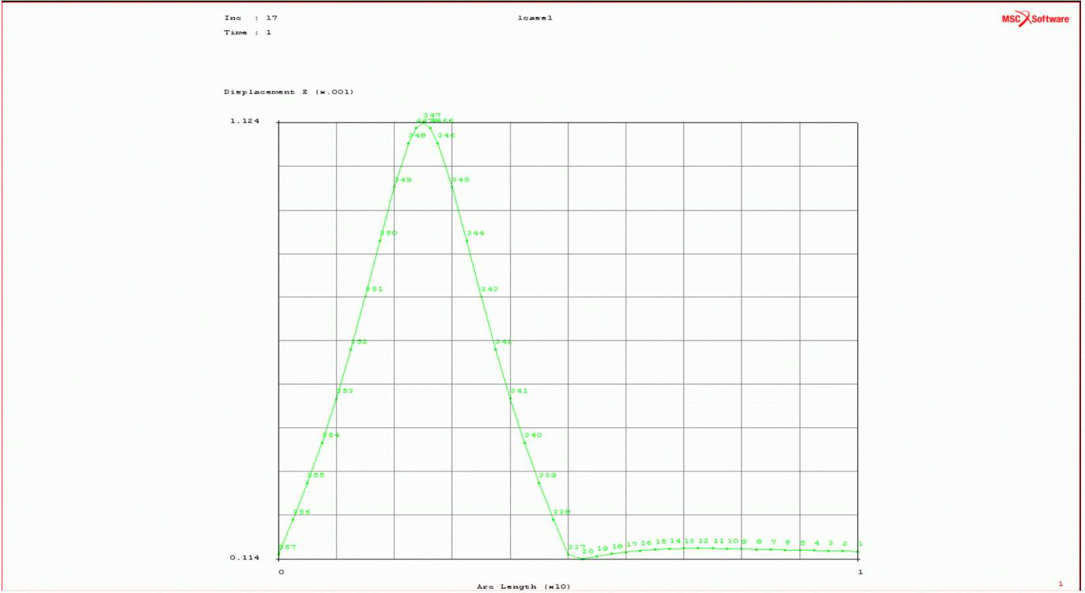Select node 345 on the descending curve
This screenshot has height=593, width=1085.
[461, 180]
